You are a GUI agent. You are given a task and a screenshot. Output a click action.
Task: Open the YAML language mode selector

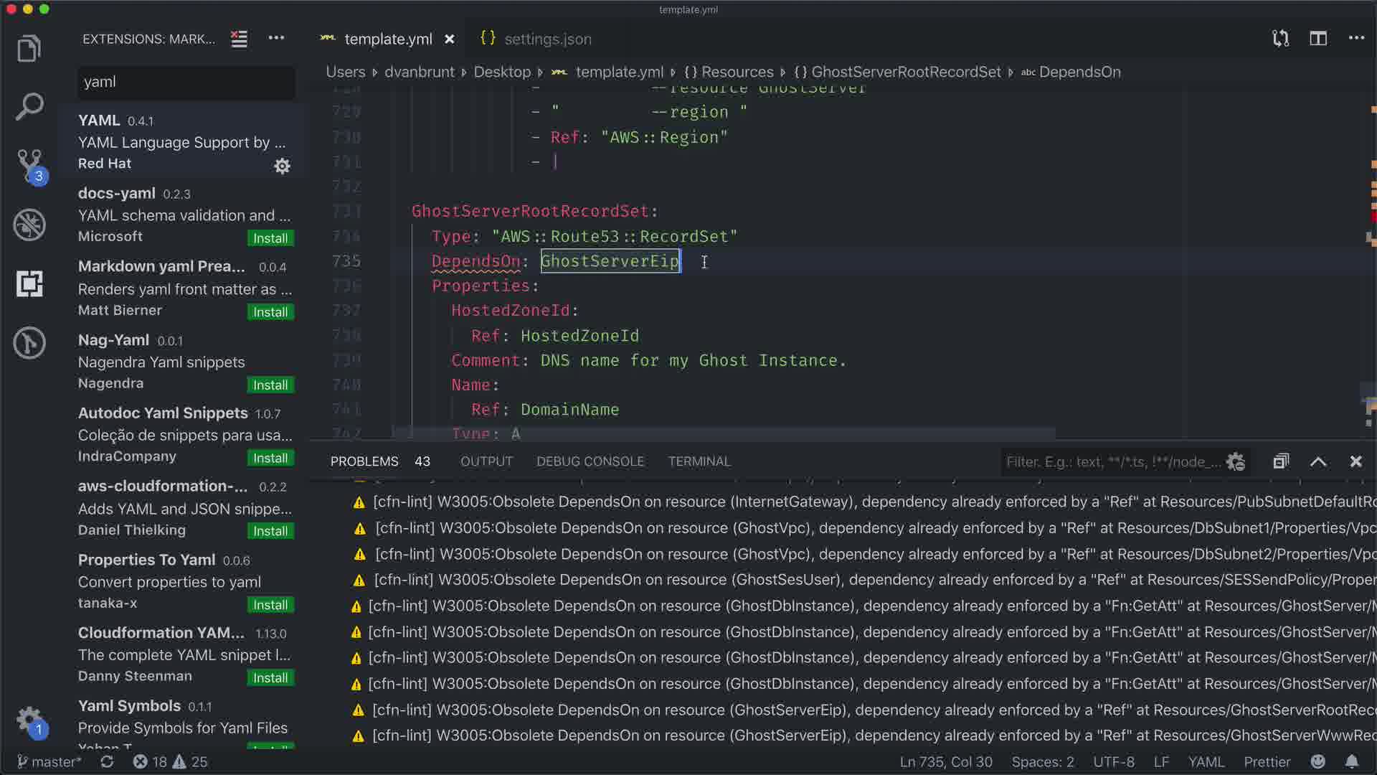click(1206, 762)
